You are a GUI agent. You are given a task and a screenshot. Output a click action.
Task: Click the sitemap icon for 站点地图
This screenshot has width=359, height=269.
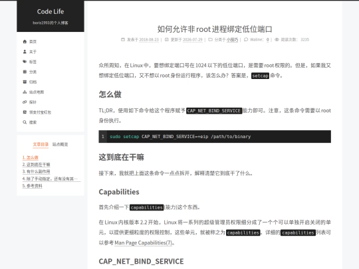(25, 92)
